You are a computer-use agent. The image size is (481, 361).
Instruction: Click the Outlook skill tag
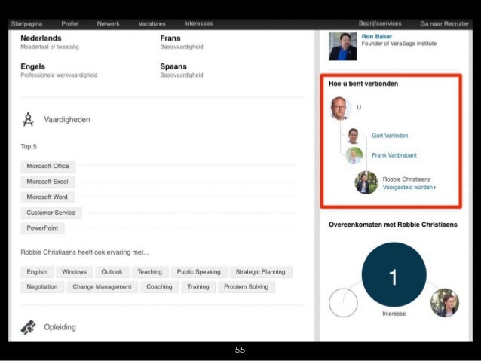pyautogui.click(x=112, y=272)
